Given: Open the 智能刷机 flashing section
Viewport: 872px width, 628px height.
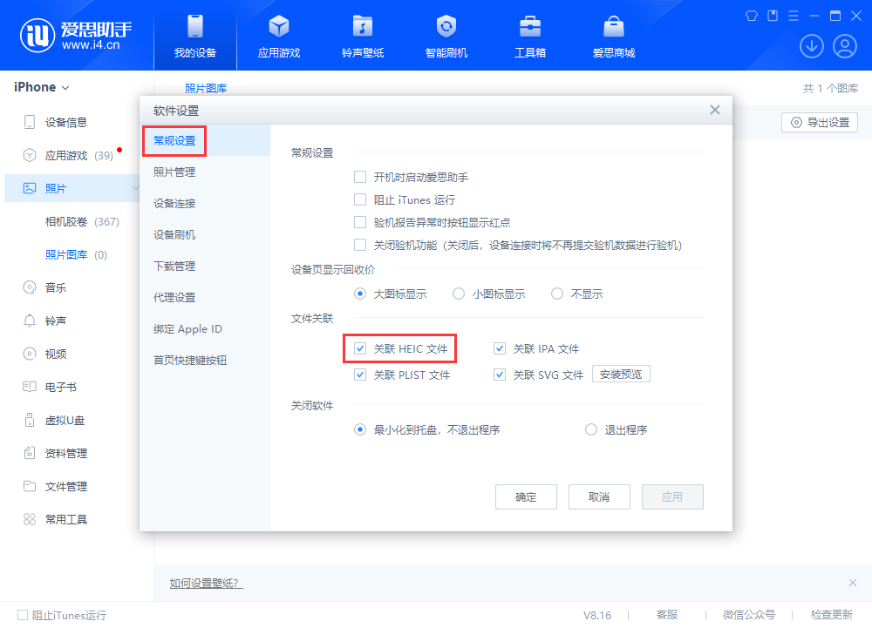Looking at the screenshot, I should pyautogui.click(x=445, y=35).
